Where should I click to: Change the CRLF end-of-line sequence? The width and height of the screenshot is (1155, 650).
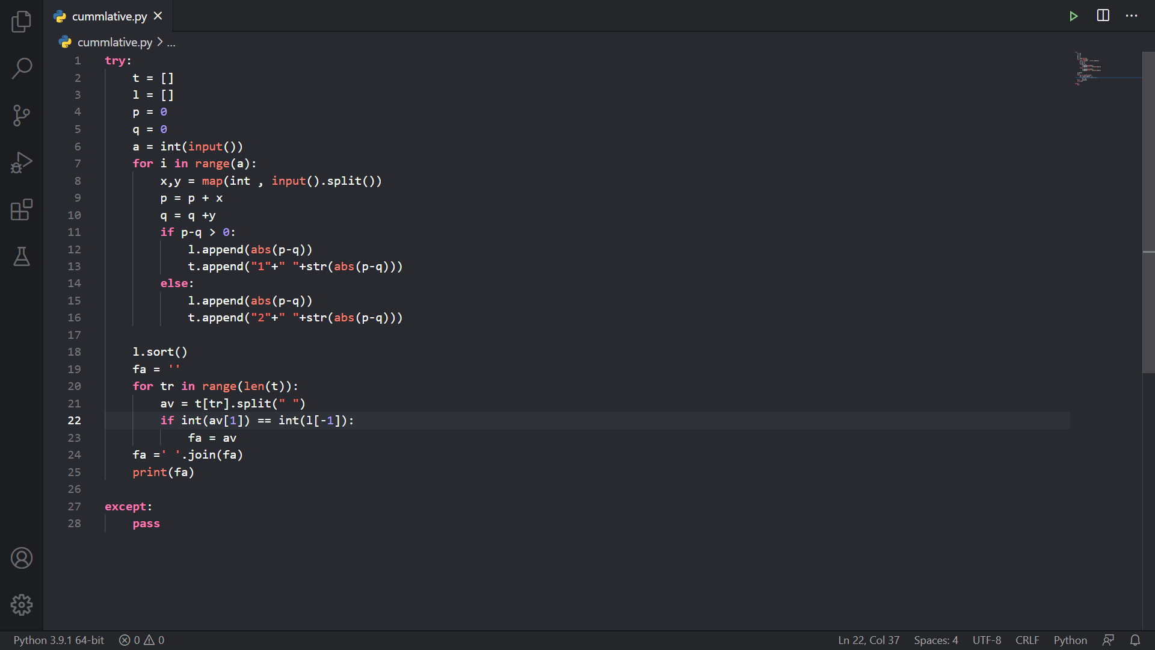coord(1027,640)
